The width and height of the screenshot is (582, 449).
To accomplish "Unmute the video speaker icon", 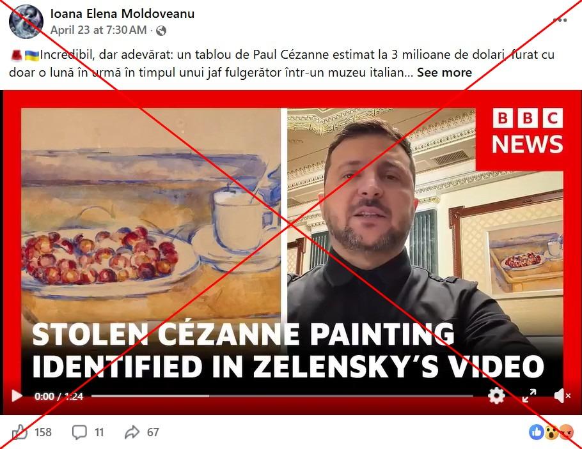I will (562, 395).
